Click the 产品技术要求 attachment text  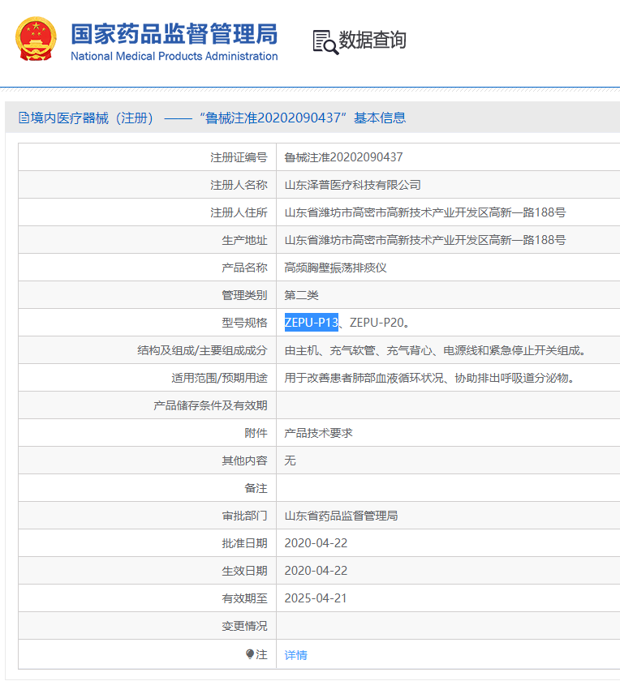pyautogui.click(x=318, y=433)
